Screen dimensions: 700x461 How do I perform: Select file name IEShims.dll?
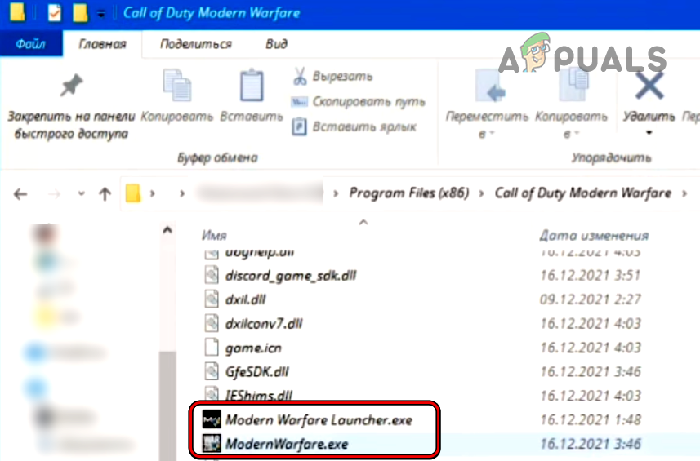coord(259,395)
